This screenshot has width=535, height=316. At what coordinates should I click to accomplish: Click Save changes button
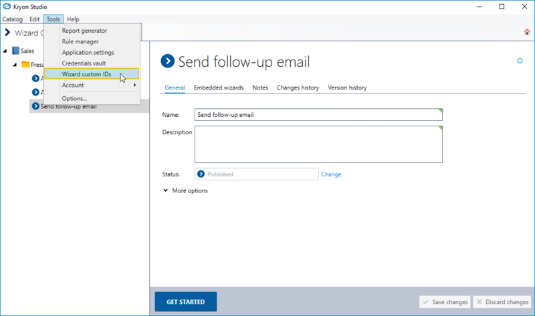point(445,302)
